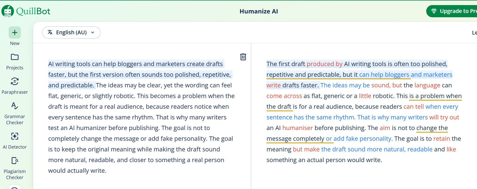Click the QuillBot robot logo icon
477x189 pixels.
(8, 11)
